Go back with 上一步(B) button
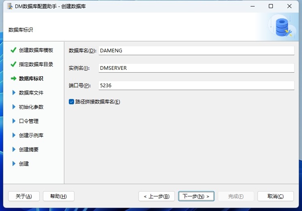Image resolution: width=302 pixels, height=211 pixels. click(x=157, y=196)
